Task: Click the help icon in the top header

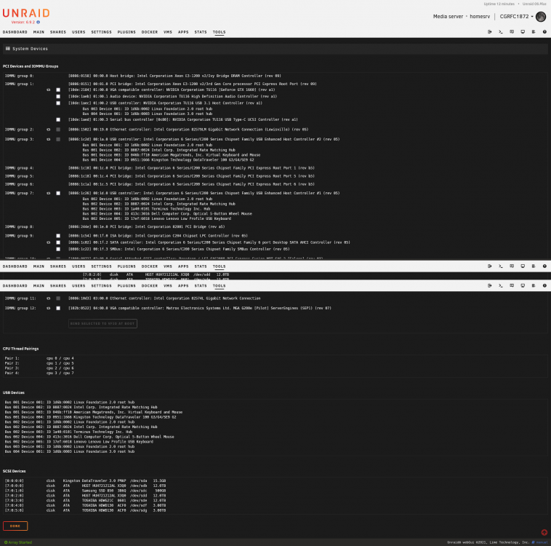Action: point(544,32)
